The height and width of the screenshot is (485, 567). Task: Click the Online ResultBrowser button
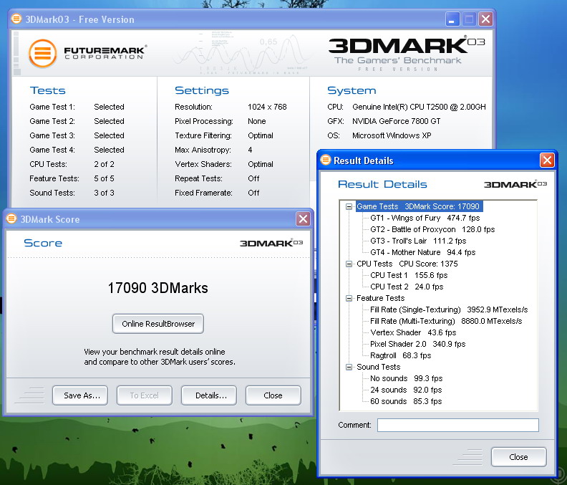tap(158, 324)
